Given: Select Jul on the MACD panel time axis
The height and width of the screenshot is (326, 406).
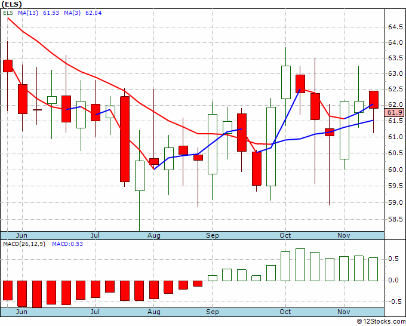Looking at the screenshot, I should point(95,312).
